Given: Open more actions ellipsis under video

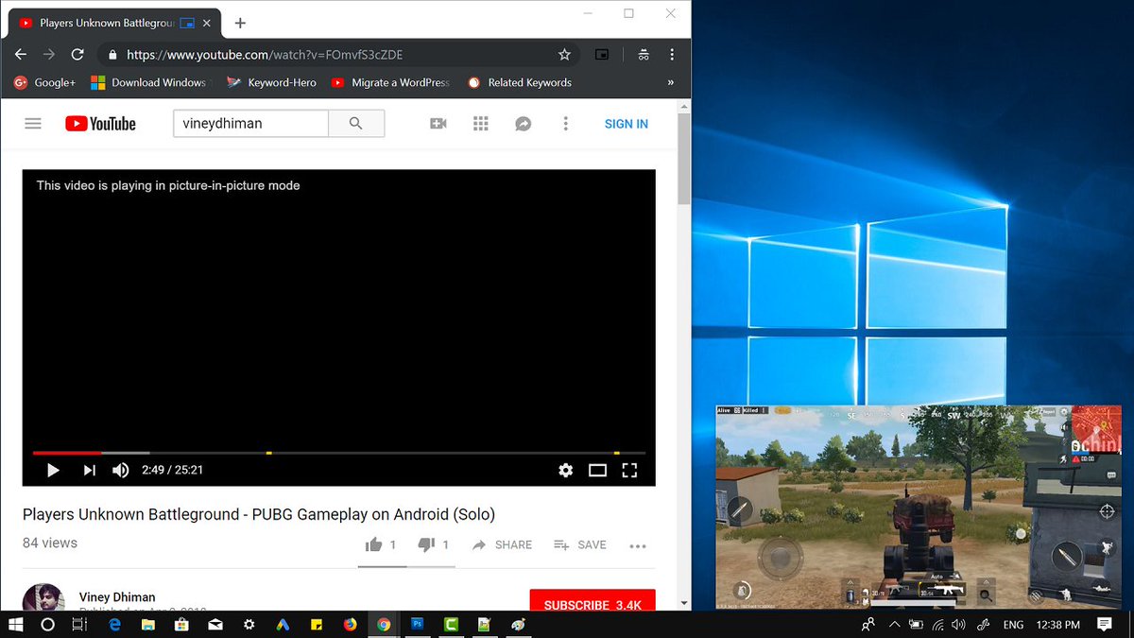Looking at the screenshot, I should (x=638, y=545).
